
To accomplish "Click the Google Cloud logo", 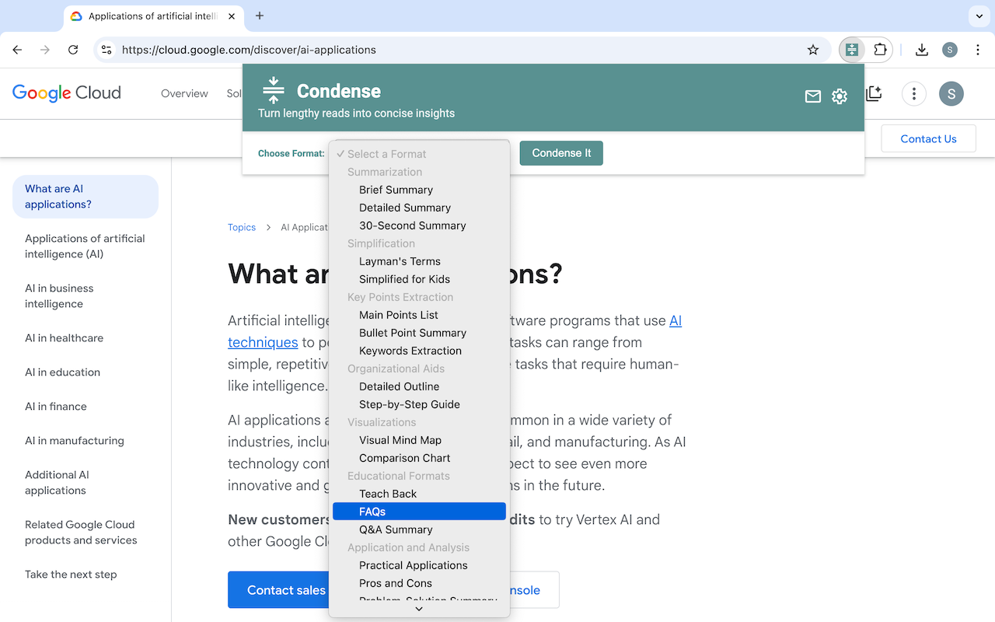I will [x=67, y=93].
